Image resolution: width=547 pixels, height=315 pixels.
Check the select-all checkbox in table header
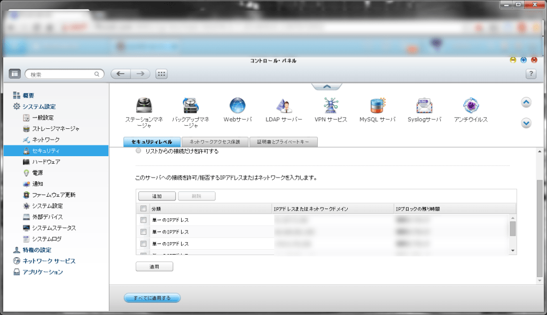pos(143,209)
